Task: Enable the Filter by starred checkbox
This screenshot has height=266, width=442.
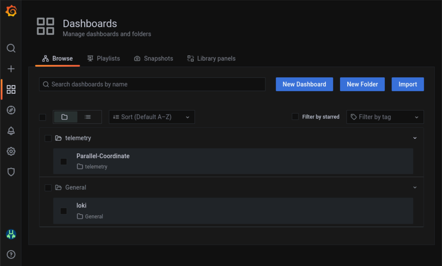Action: pos(295,117)
